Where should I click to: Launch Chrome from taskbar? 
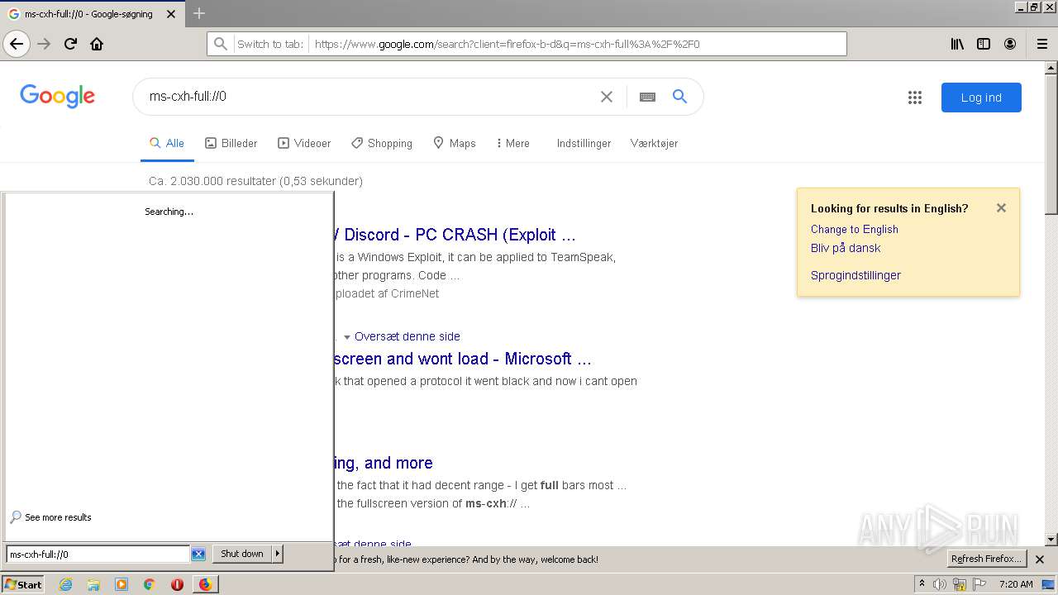pos(149,584)
